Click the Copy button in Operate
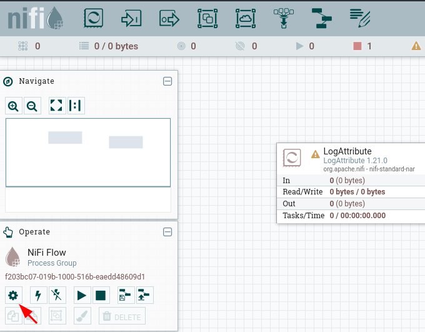This screenshot has width=425, height=332. 13,316
